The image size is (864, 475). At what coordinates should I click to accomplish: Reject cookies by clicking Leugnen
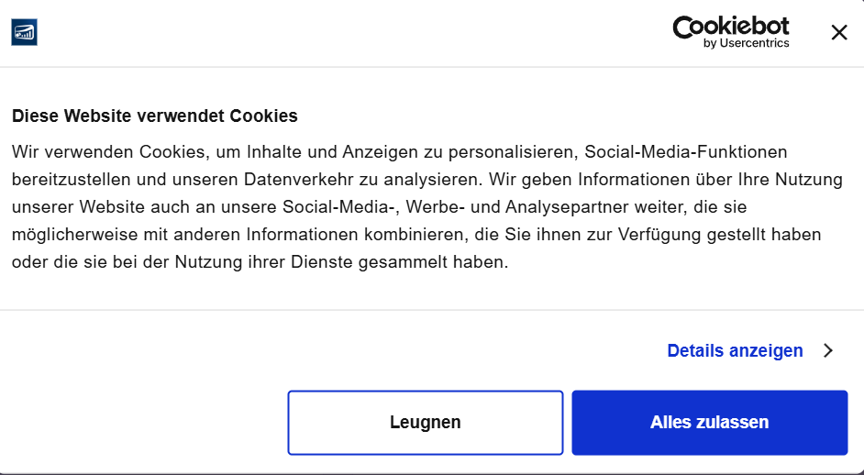pyautogui.click(x=426, y=423)
